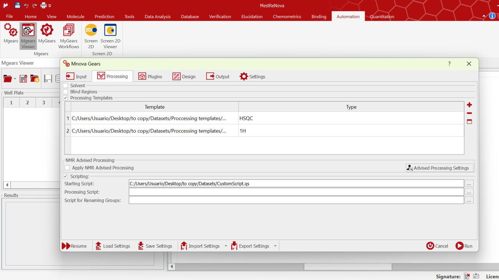The width and height of the screenshot is (499, 280).
Task: Open MyGears Workflows from the ribbon
Action: coord(69,36)
